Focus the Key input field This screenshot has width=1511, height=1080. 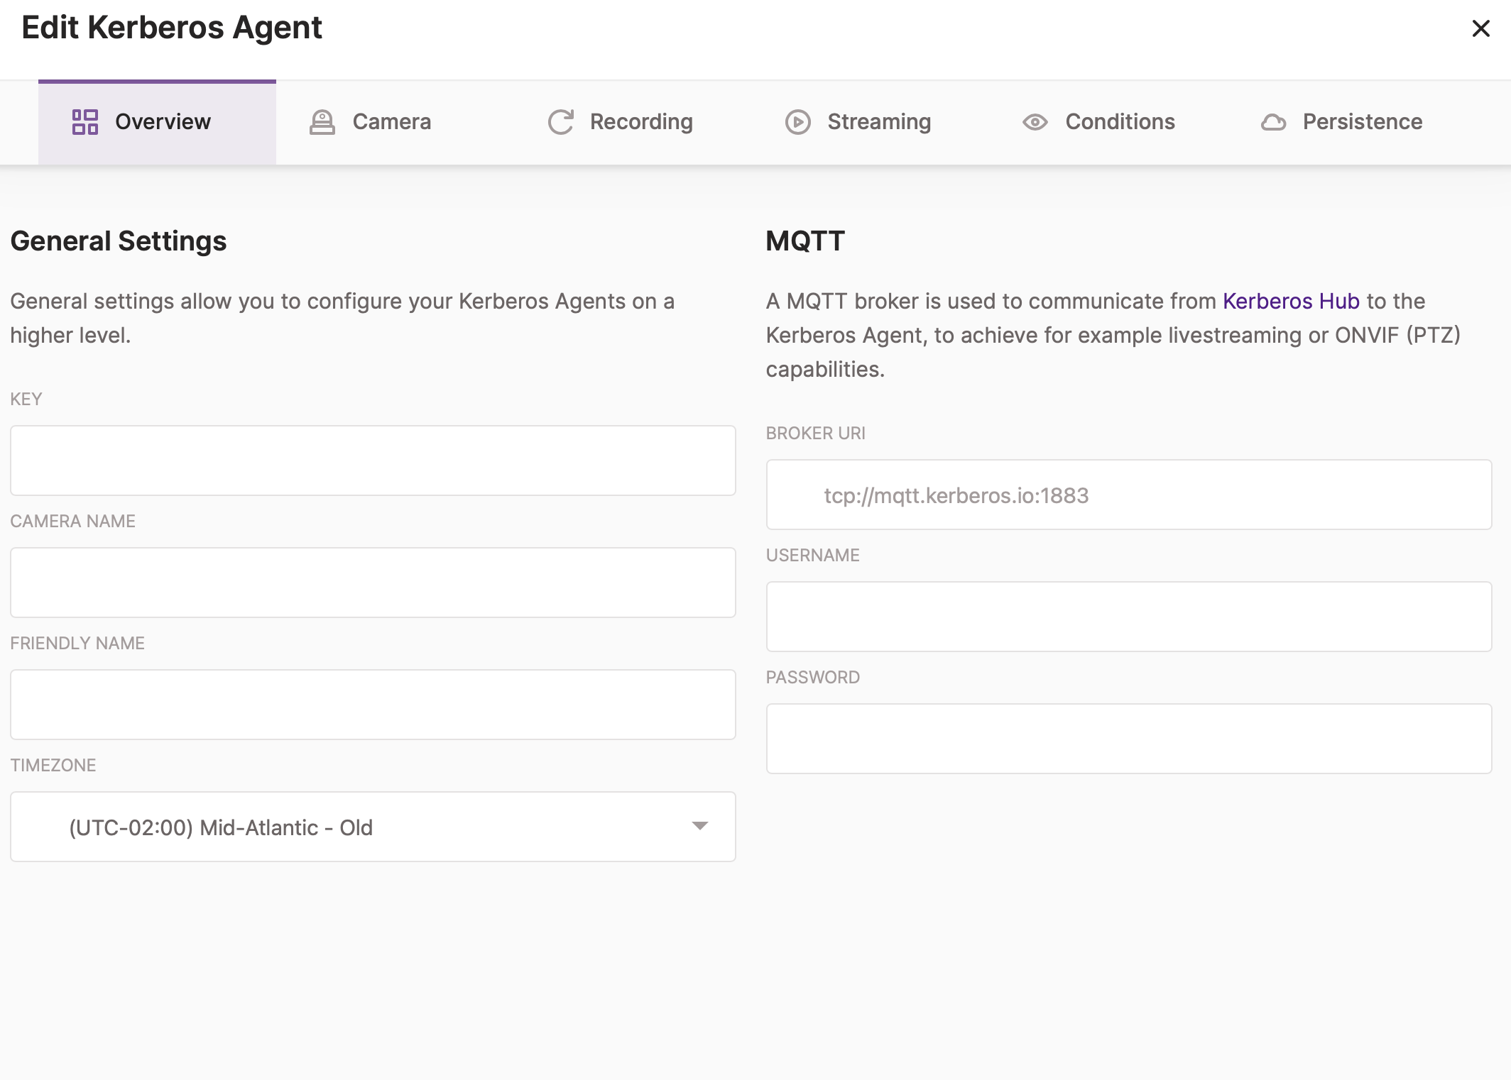point(373,461)
